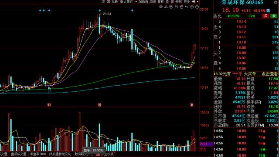Open the 重大事件 menu item
Screen dimensions: 279x157
coord(126,2)
